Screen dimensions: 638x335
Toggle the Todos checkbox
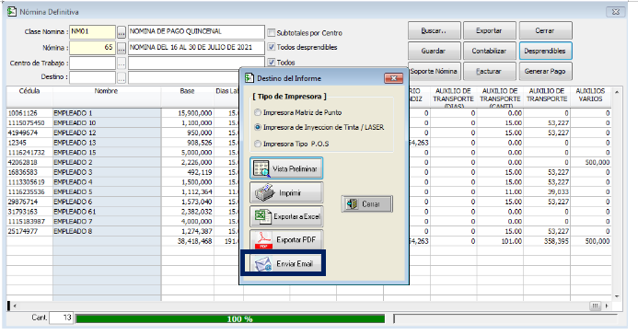(272, 63)
